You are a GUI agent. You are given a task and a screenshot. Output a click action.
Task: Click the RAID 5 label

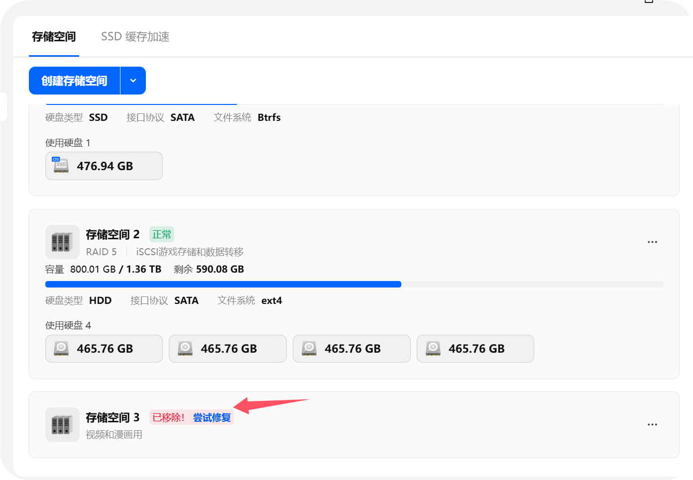[101, 252]
